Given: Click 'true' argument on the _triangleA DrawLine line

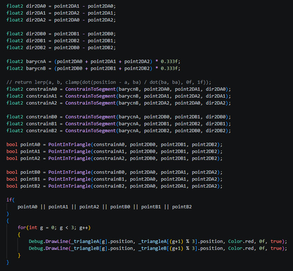Looking at the screenshot, I should coord(276,241).
